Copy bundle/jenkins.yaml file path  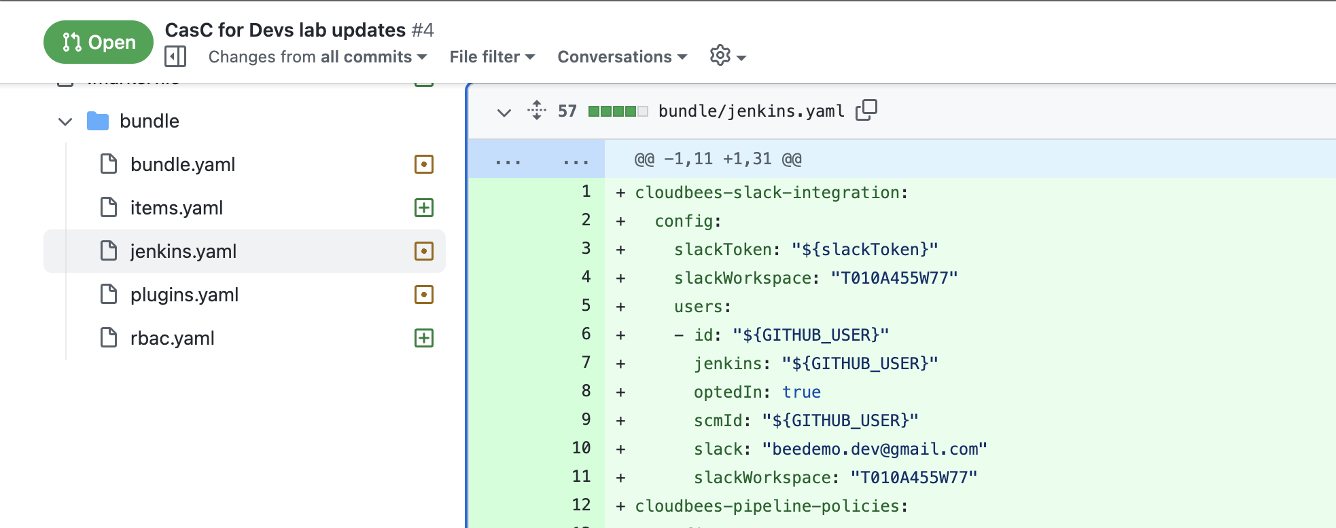point(866,110)
